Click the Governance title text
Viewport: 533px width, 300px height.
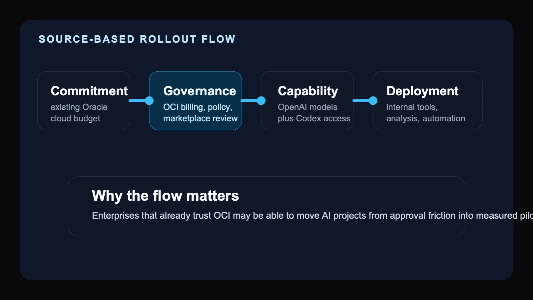click(200, 91)
